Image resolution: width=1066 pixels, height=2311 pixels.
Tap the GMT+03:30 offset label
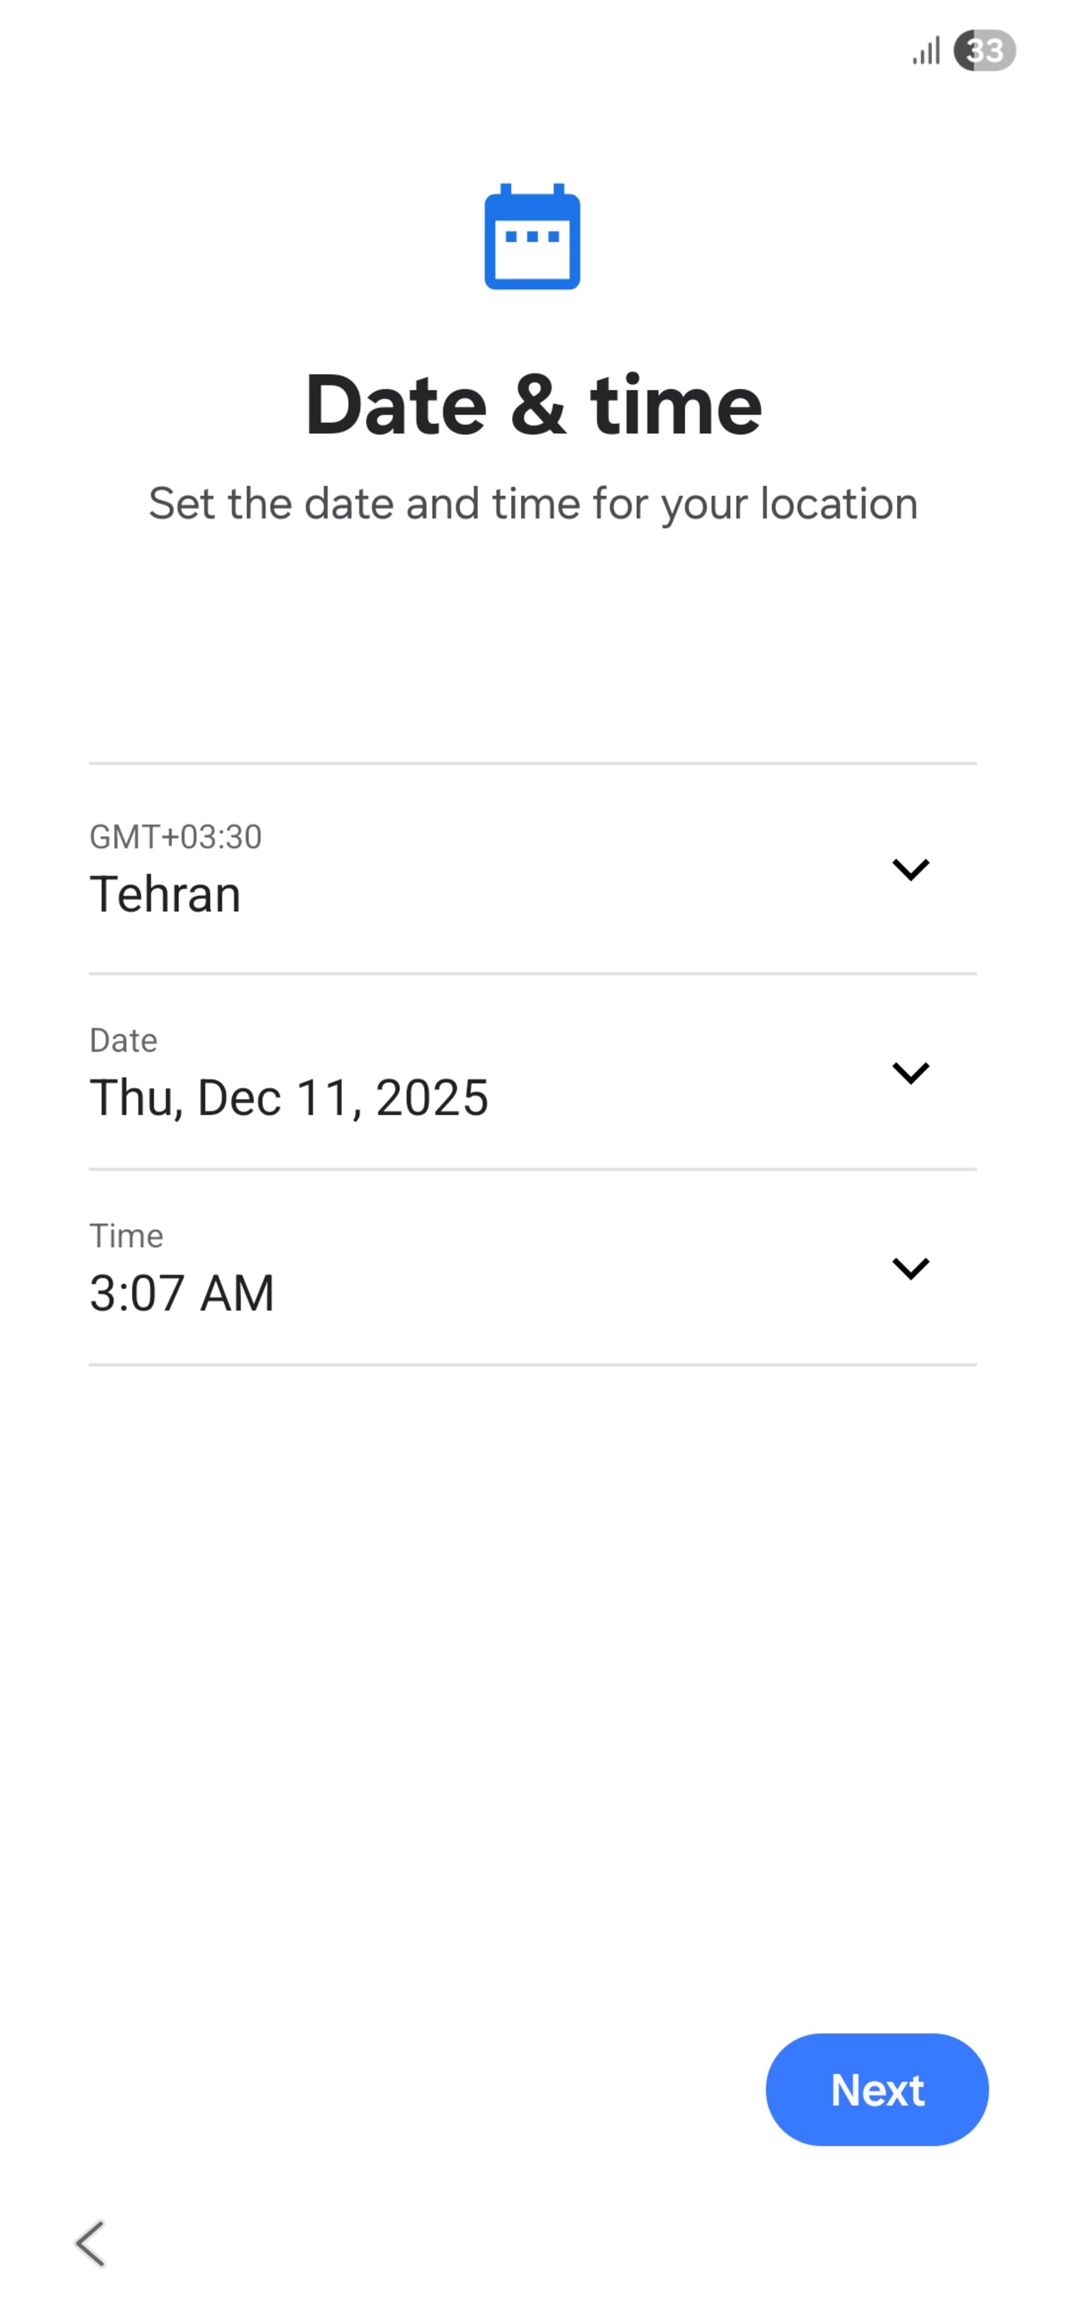pyautogui.click(x=176, y=837)
